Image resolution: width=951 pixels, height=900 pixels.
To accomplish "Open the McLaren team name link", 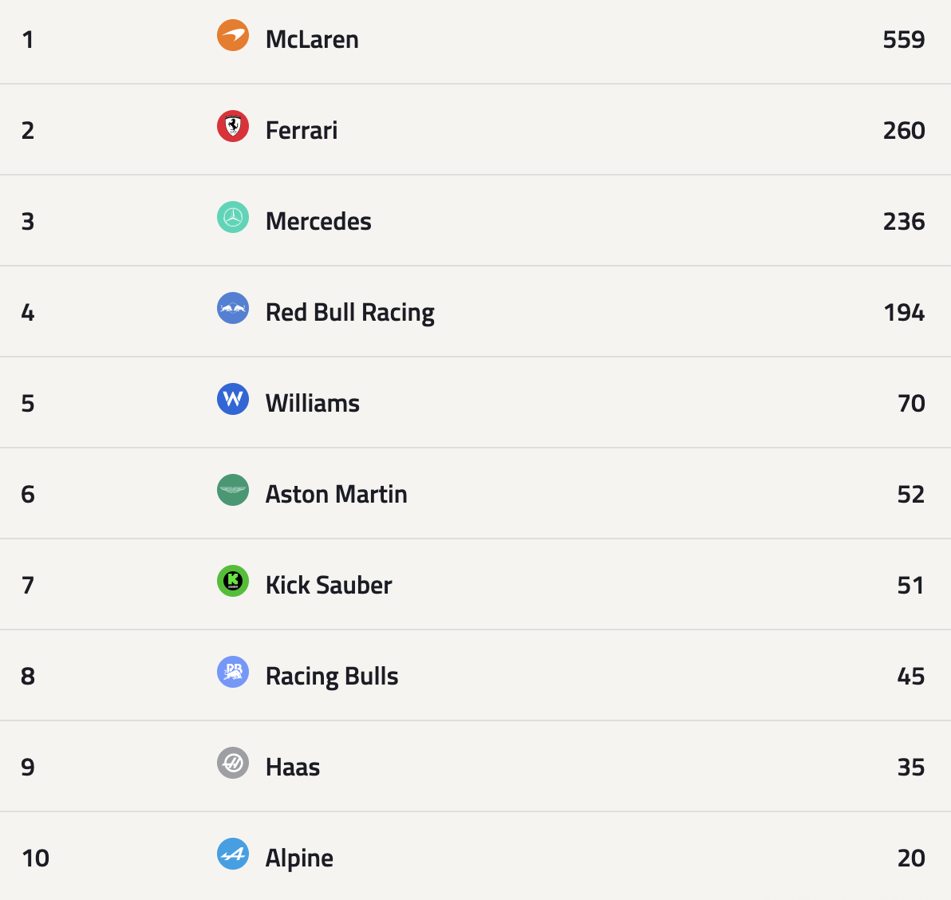I will coord(312,39).
